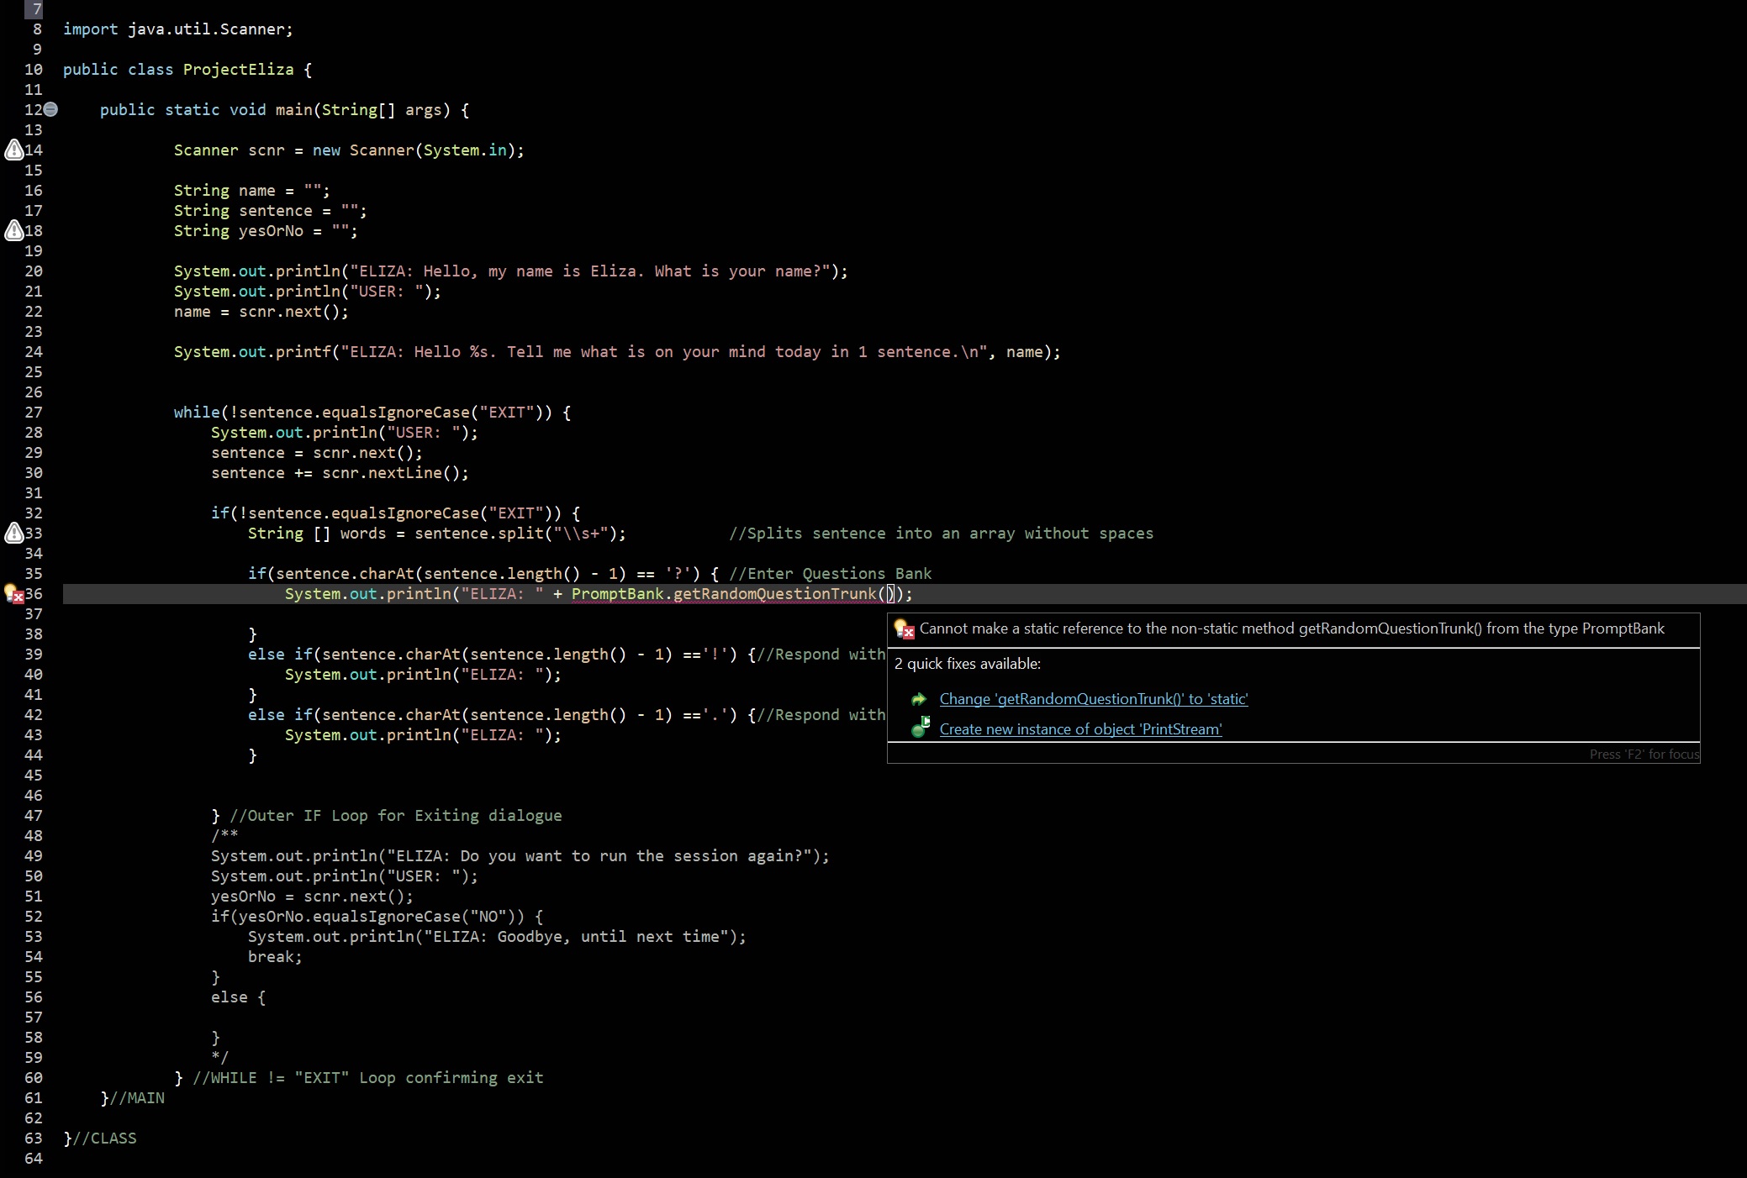Click the icon beside the 'PrintStream' quick fix
1747x1178 pixels.
click(920, 729)
